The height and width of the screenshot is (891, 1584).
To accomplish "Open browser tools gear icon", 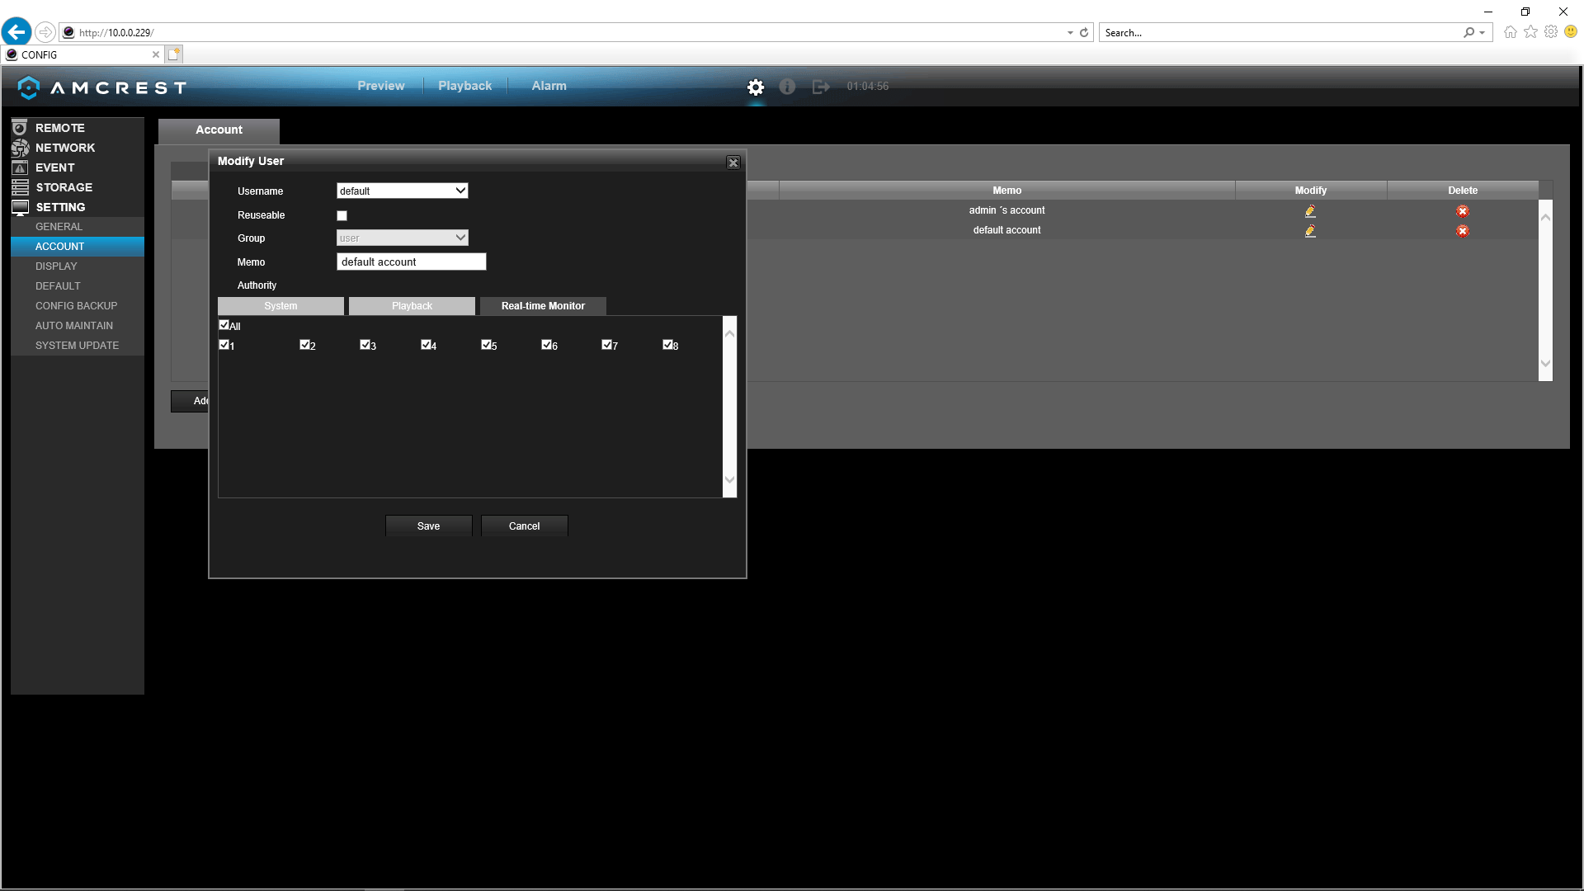I will point(1551,32).
